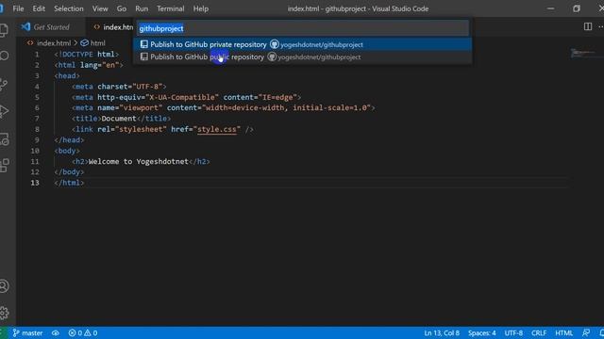This screenshot has width=604, height=339.
Task: Open the Search view in activity bar
Action: (x=4, y=56)
